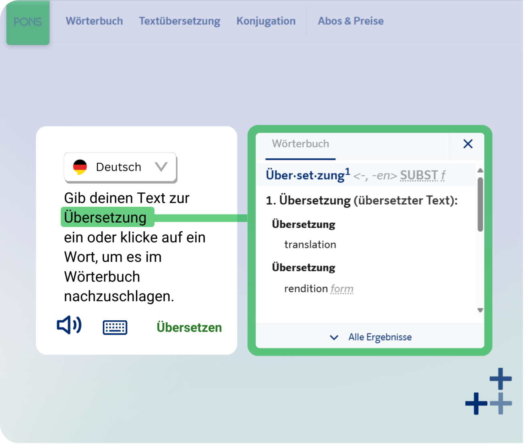This screenshot has height=445, width=524.
Task: Click the scroll-down arrow in the dictionary popup
Action: click(480, 310)
